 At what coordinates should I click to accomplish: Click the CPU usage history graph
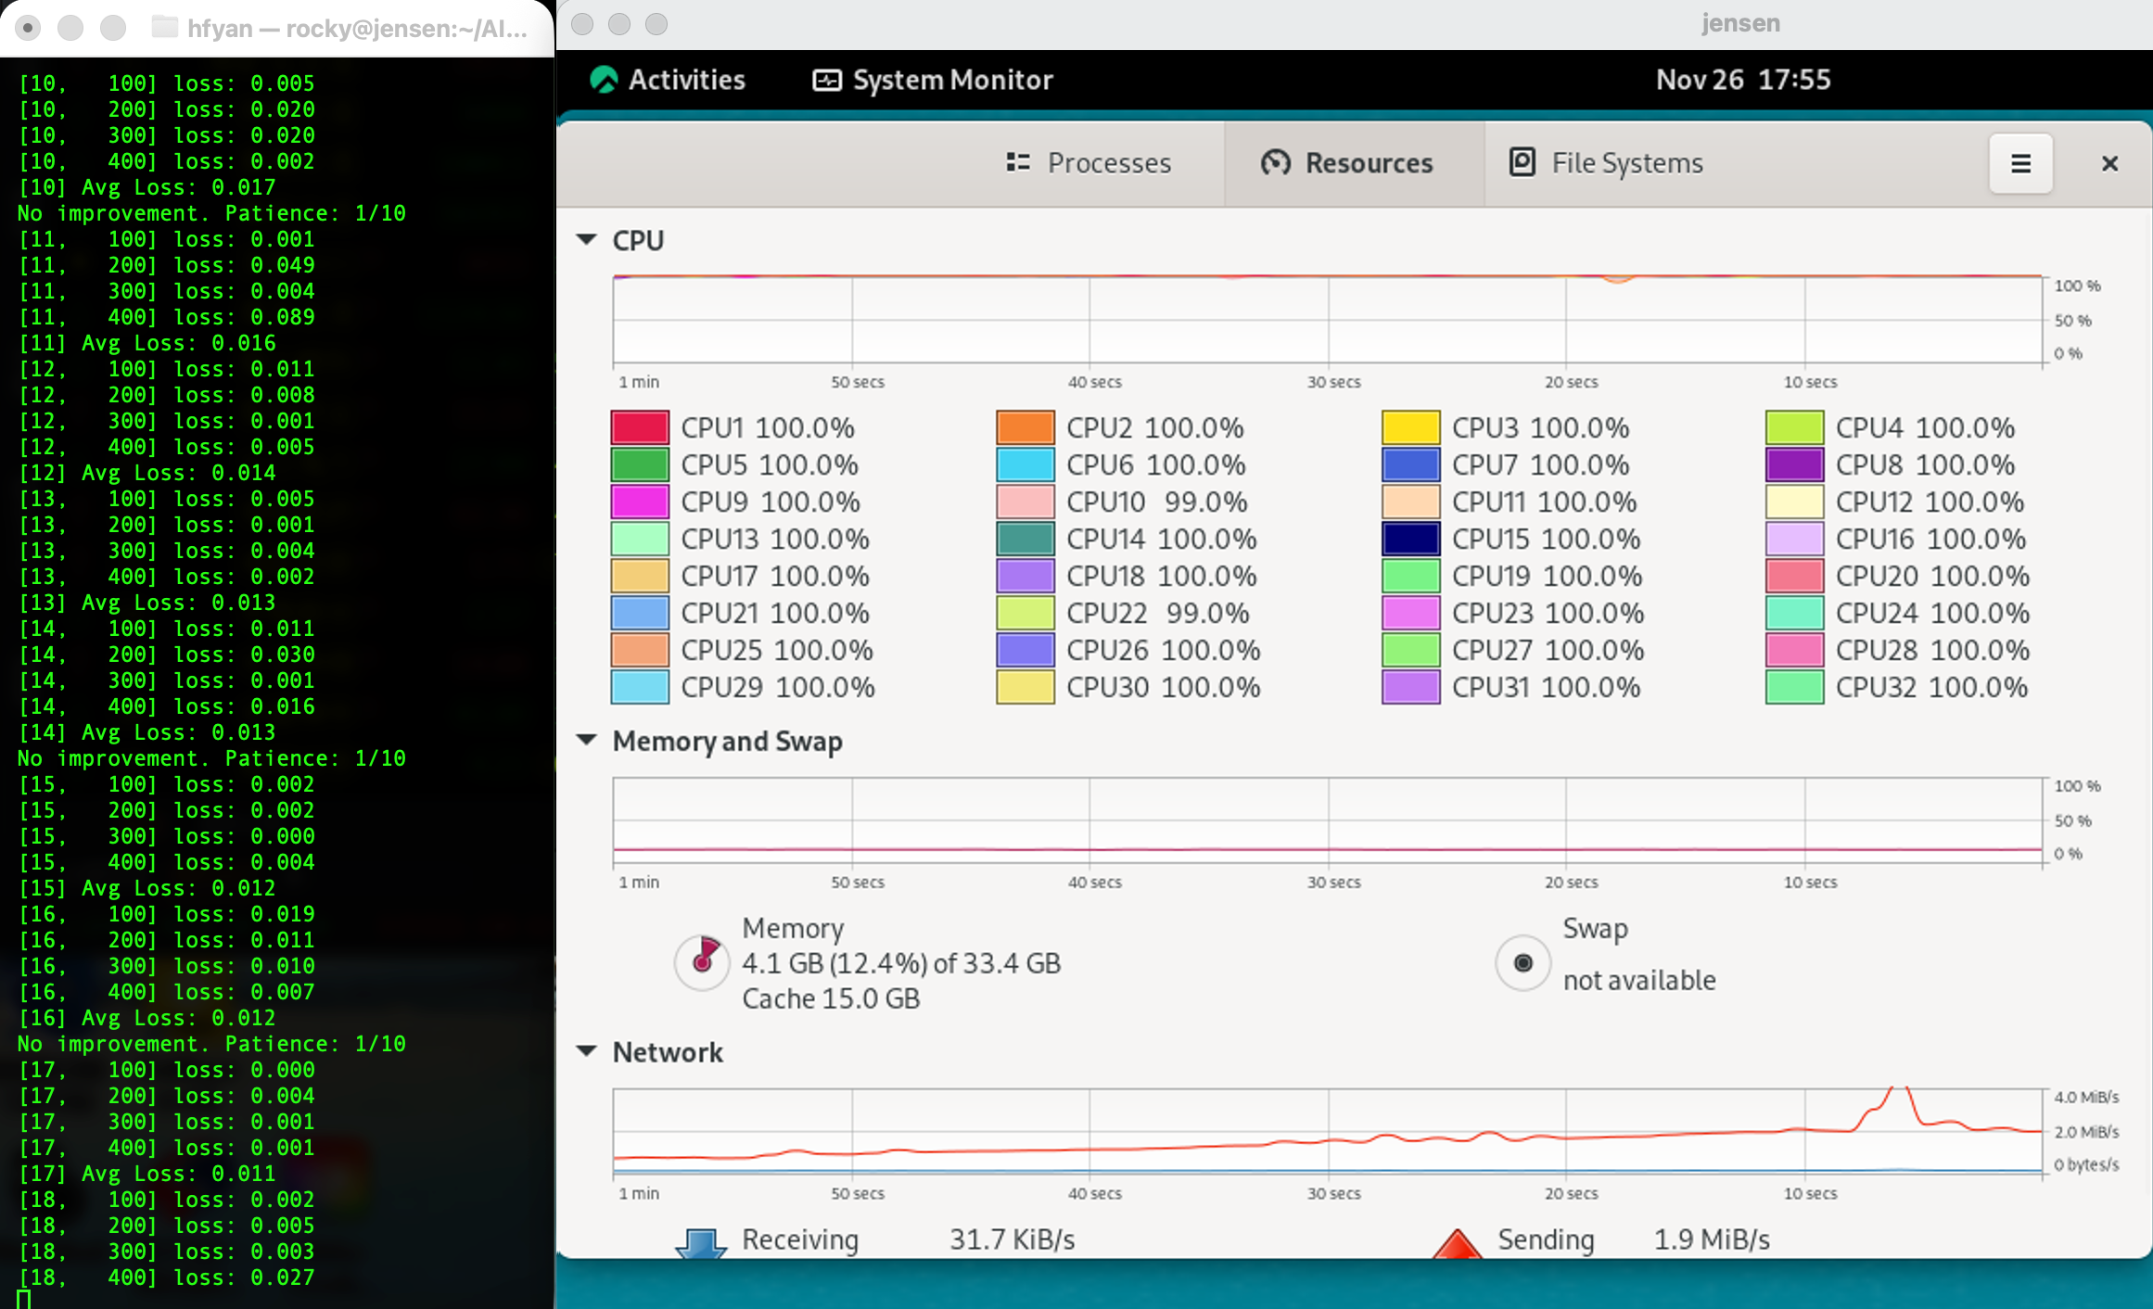coord(1328,319)
